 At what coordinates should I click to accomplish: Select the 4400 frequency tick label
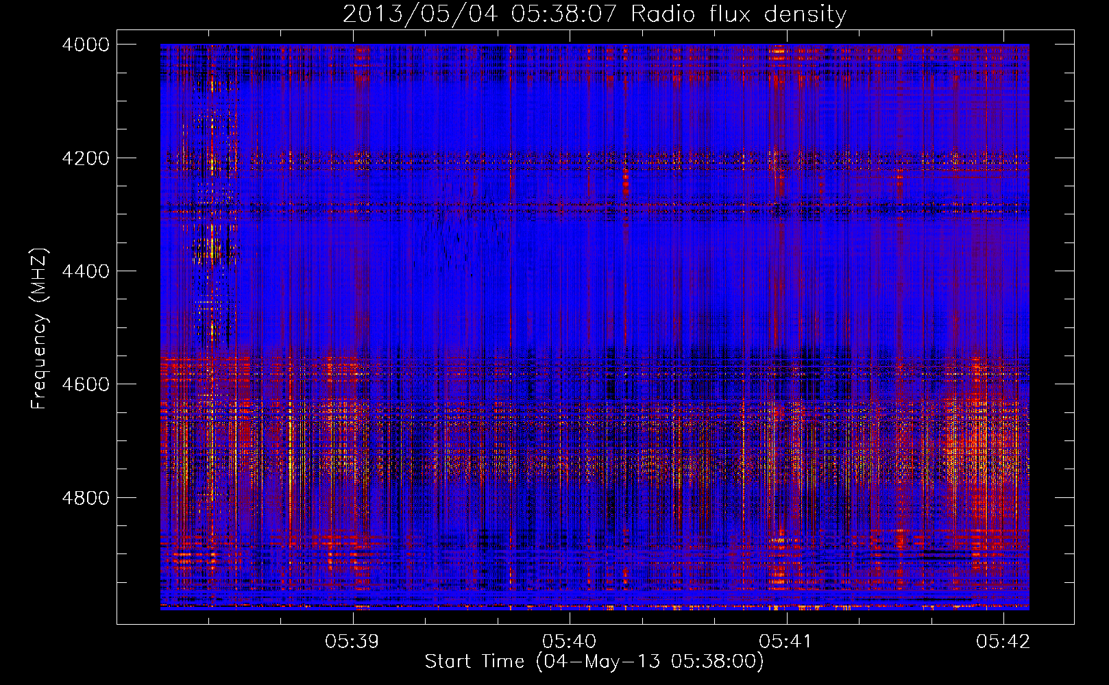pyautogui.click(x=86, y=271)
